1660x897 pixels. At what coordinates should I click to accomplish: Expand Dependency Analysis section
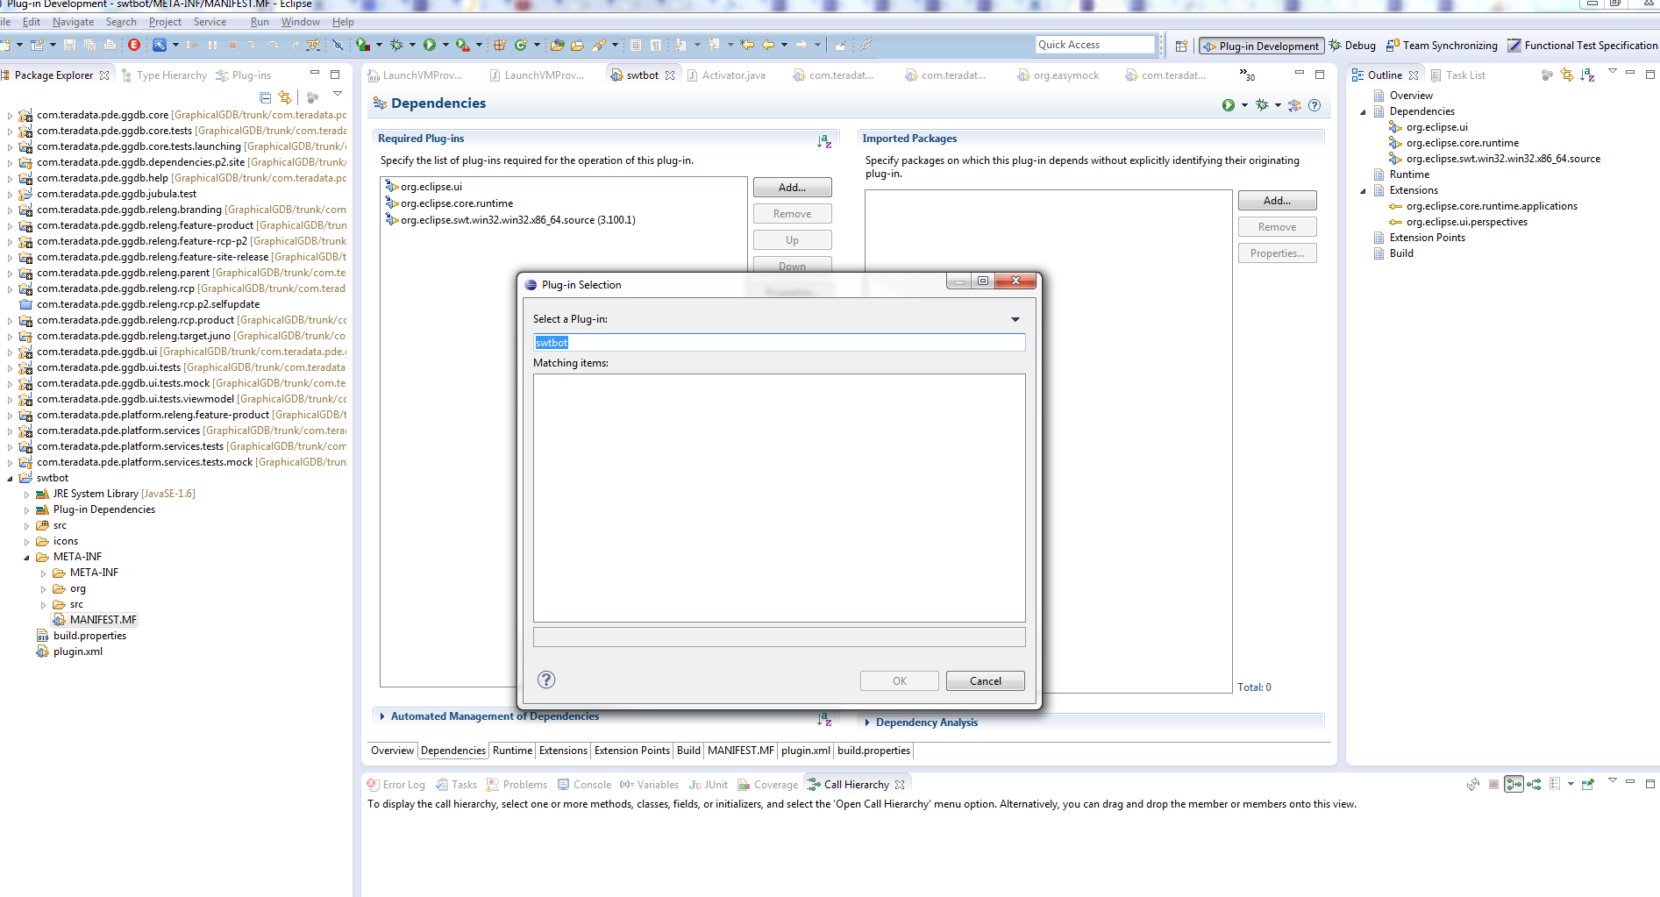(867, 723)
